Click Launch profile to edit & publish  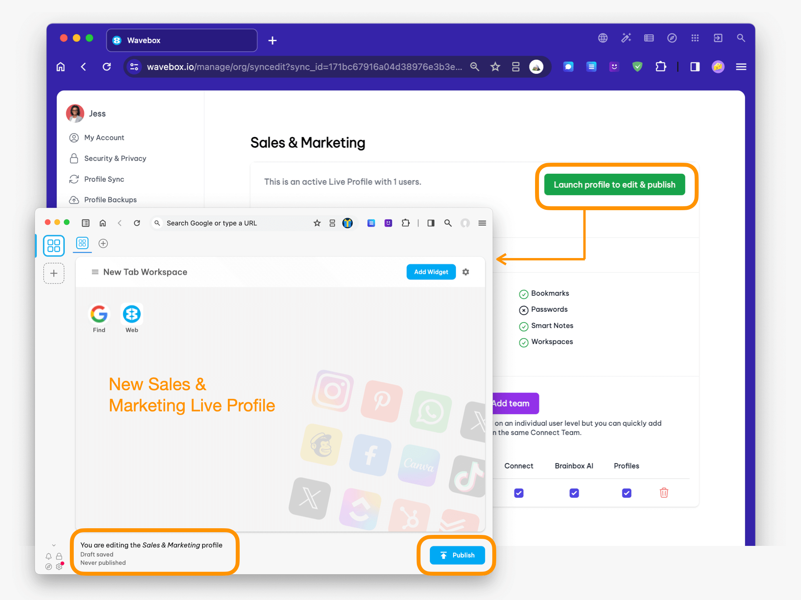coord(614,185)
